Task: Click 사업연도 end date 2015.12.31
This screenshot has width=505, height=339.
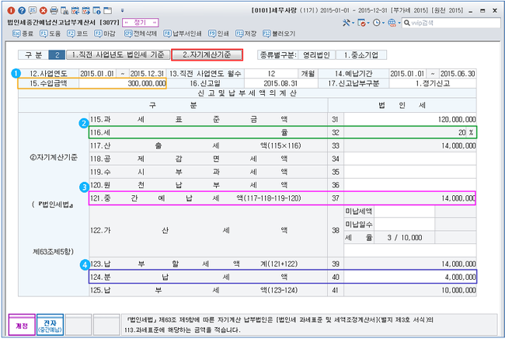Action: pos(147,73)
